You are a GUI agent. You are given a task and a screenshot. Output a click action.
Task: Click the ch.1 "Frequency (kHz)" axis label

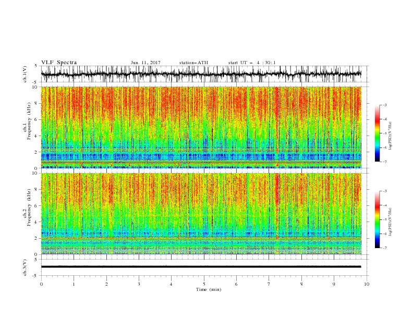(x=29, y=121)
